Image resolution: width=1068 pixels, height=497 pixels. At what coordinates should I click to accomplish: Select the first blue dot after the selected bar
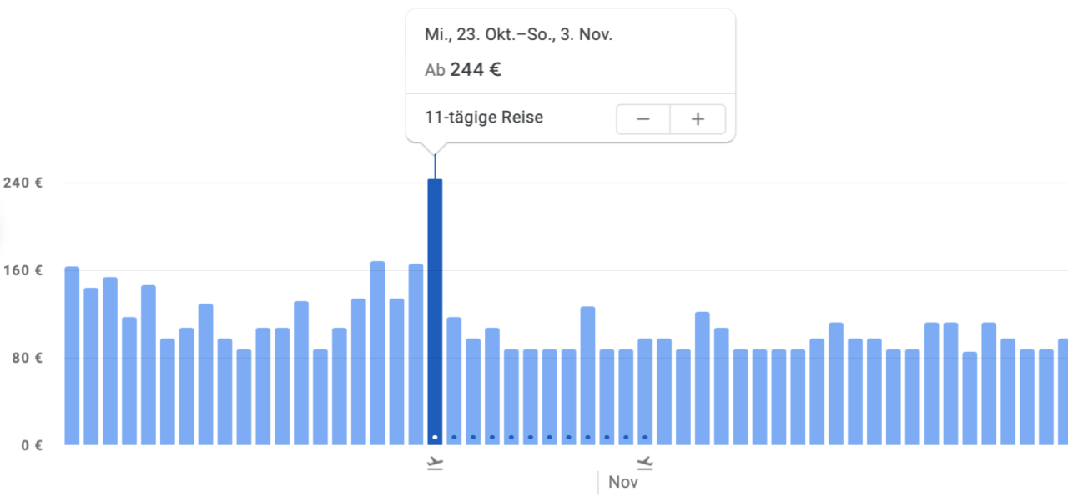click(x=454, y=435)
